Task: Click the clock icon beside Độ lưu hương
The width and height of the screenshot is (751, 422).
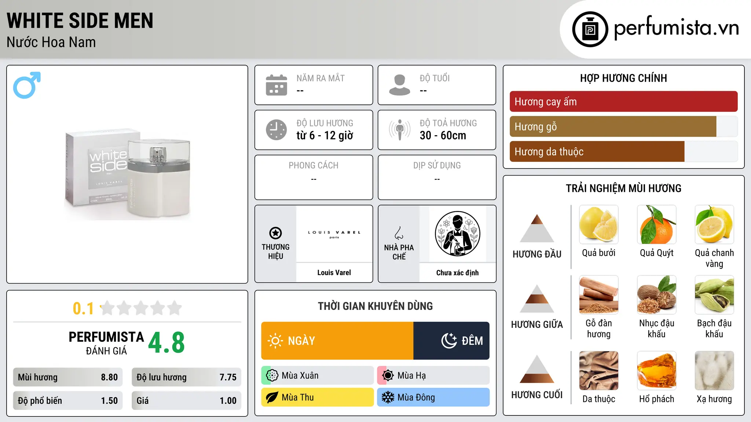Action: 276,130
